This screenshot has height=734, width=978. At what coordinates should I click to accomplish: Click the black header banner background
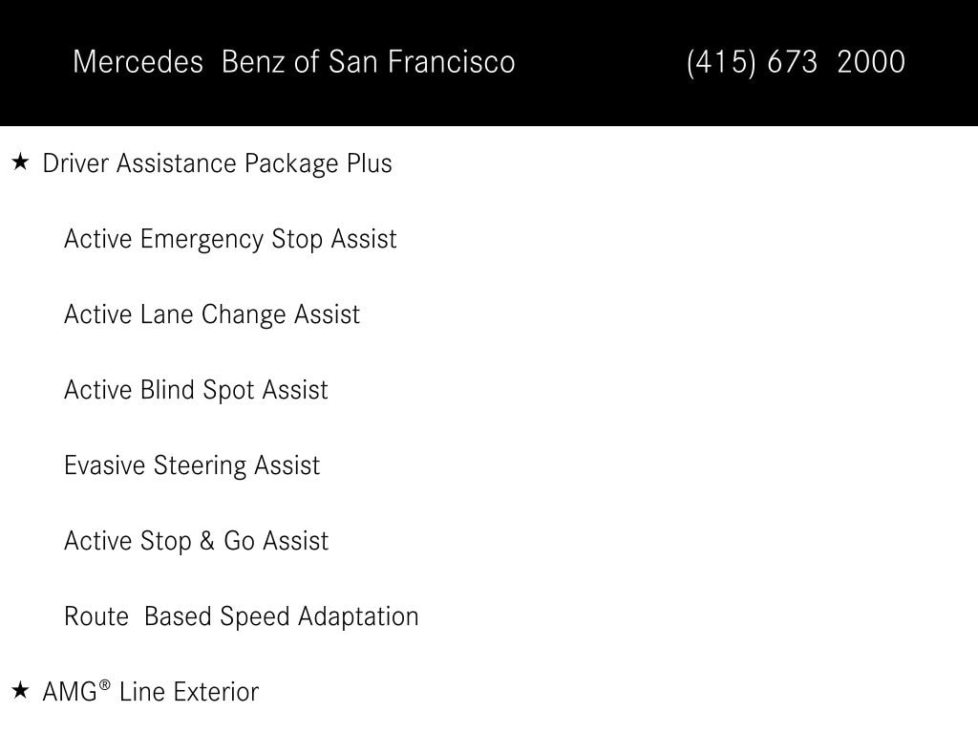[x=599, y=99]
